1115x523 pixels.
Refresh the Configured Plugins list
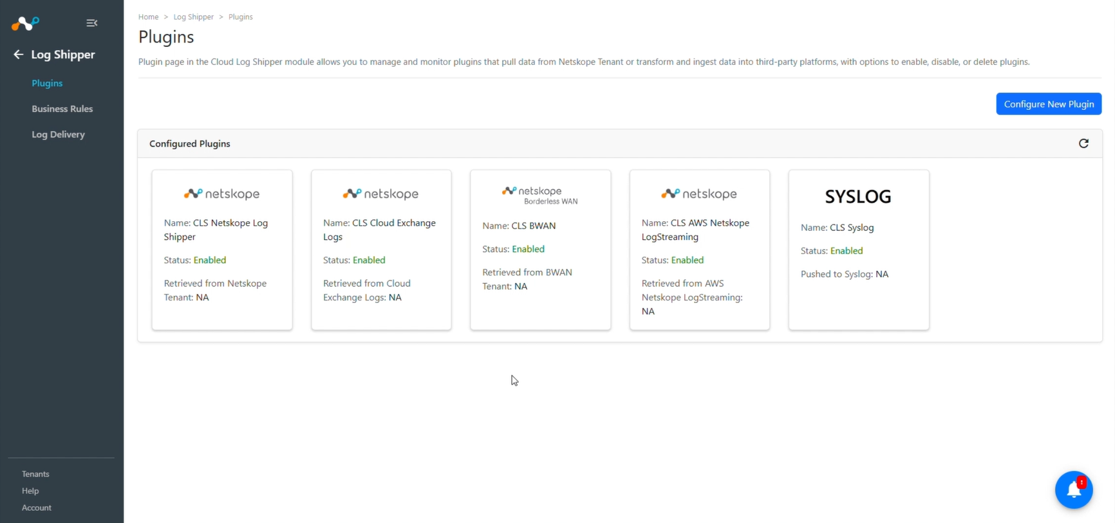pyautogui.click(x=1083, y=143)
